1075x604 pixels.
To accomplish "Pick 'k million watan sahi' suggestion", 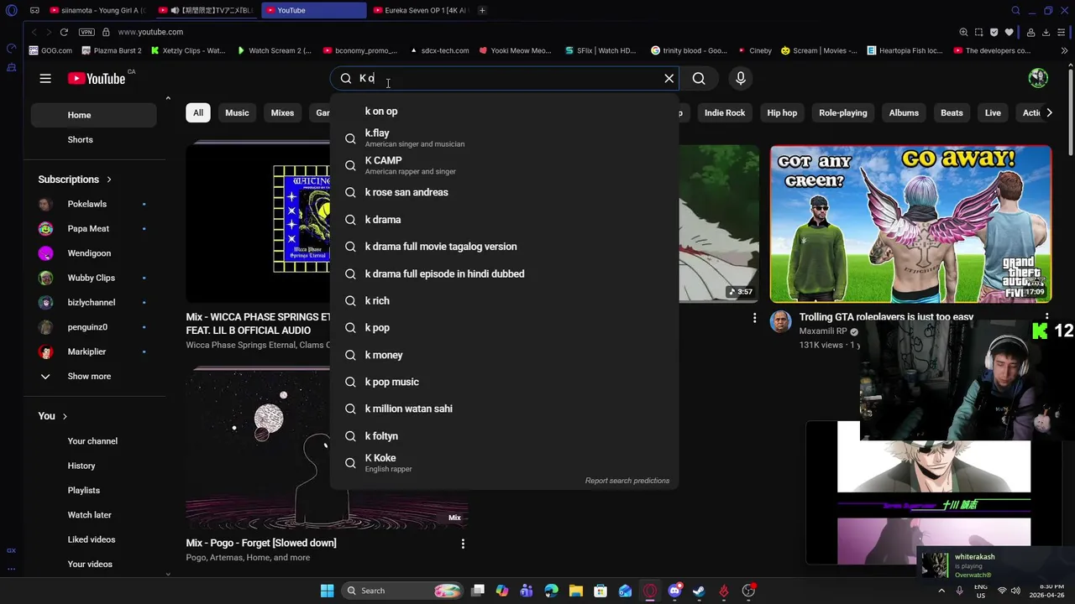I will point(504,409).
